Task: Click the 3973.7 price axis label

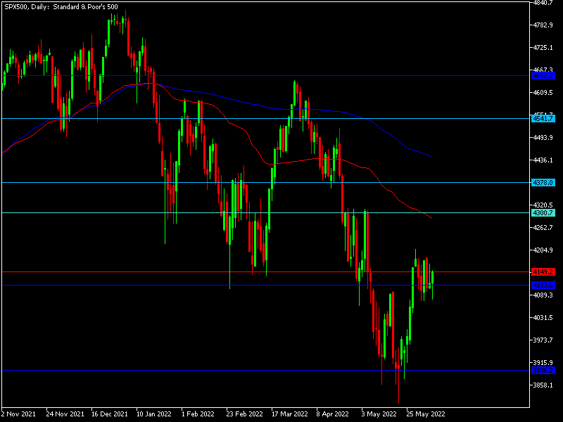Action: pyautogui.click(x=543, y=340)
